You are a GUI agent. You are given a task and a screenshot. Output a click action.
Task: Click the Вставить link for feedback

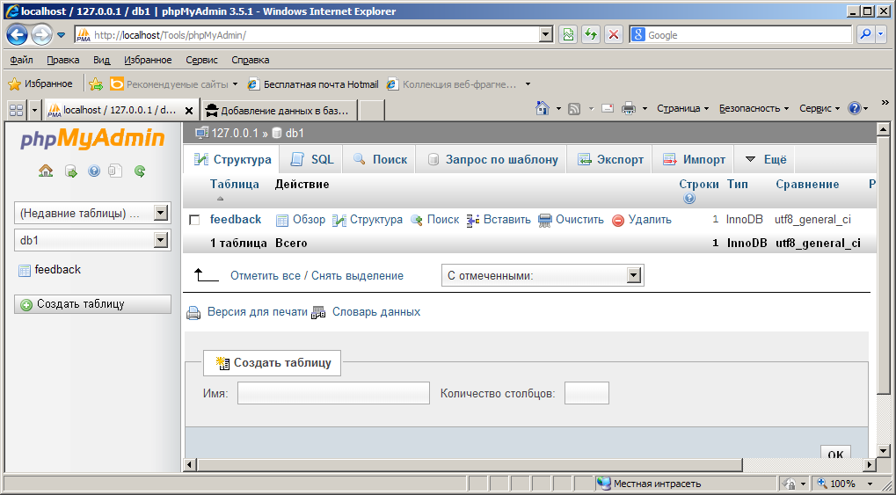tap(499, 220)
